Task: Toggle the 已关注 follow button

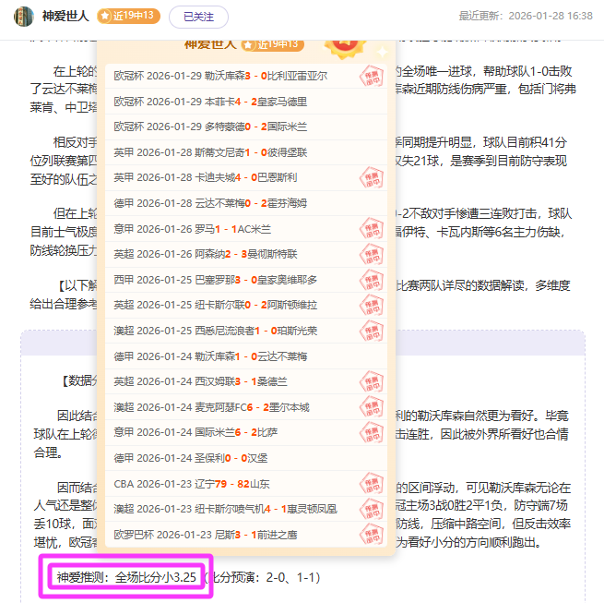Action: point(198,16)
